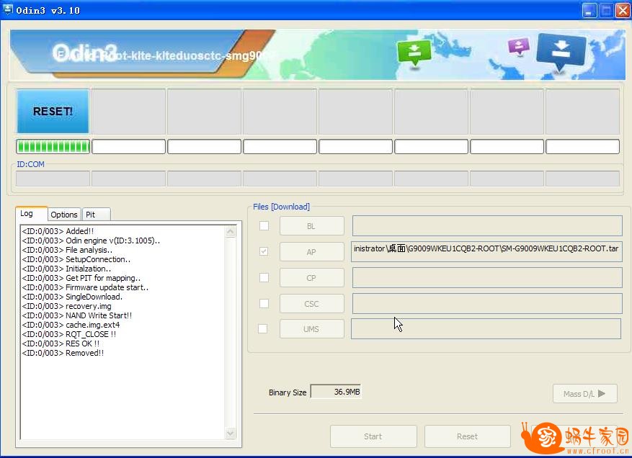
Task: Click log line 'File analysis..'
Action: click(x=67, y=250)
